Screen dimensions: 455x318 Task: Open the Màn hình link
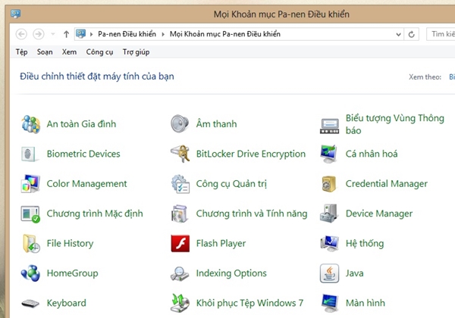point(366,303)
